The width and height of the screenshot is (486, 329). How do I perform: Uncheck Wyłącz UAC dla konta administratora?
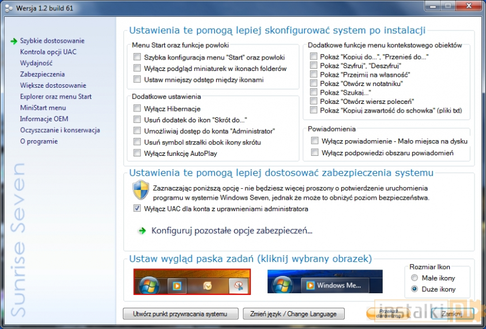click(x=137, y=208)
